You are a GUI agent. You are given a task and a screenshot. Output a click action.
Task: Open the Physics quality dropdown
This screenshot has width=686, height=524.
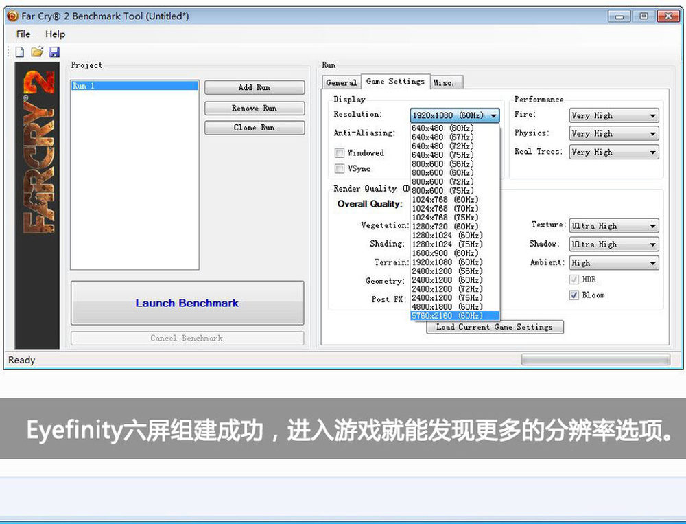click(613, 134)
